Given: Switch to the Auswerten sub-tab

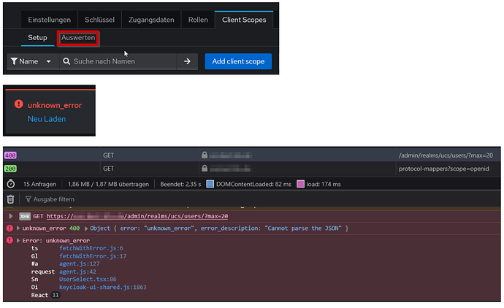Looking at the screenshot, I should point(78,38).
